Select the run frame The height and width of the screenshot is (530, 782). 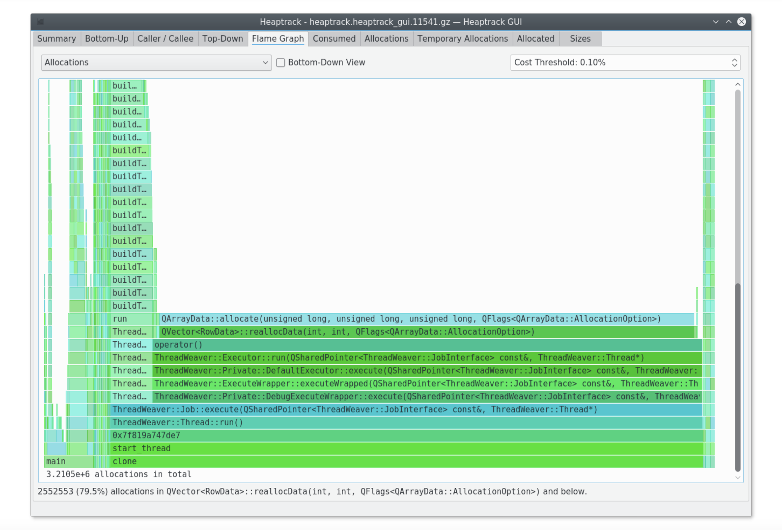pos(131,319)
